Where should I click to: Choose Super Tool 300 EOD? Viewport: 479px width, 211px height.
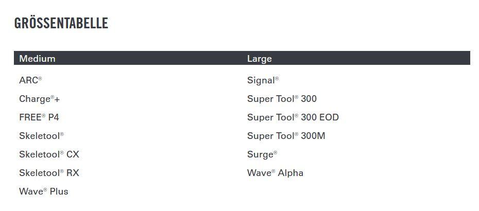click(x=293, y=117)
